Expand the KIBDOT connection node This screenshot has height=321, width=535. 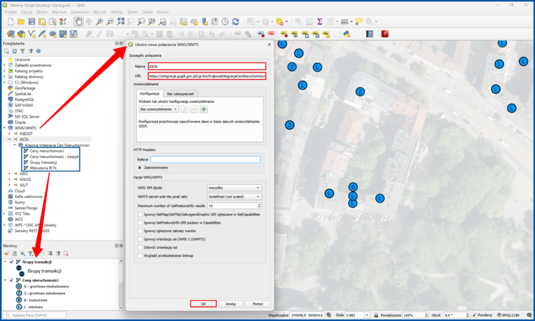9,134
